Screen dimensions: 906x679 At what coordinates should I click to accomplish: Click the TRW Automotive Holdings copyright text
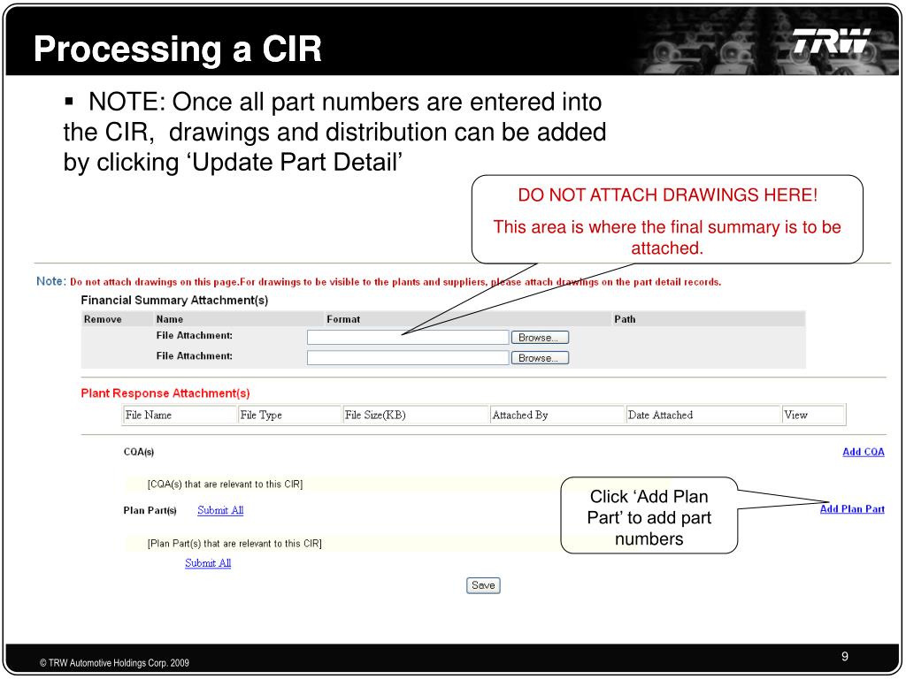[x=114, y=663]
